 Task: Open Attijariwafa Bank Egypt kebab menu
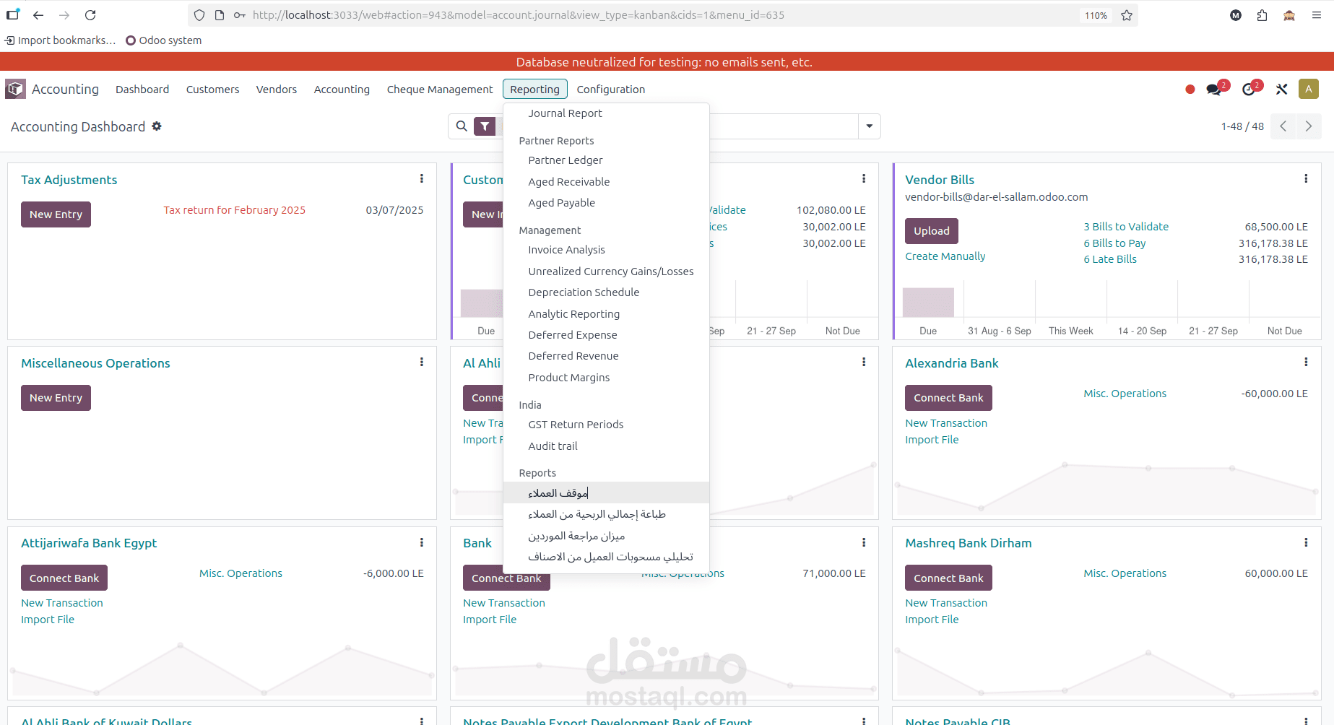click(422, 543)
